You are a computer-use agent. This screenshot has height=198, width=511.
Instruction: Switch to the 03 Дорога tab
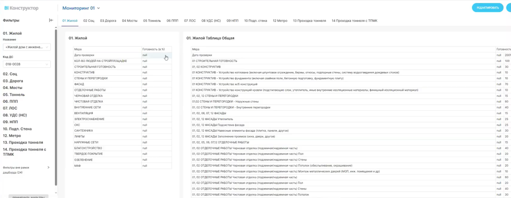point(108,20)
